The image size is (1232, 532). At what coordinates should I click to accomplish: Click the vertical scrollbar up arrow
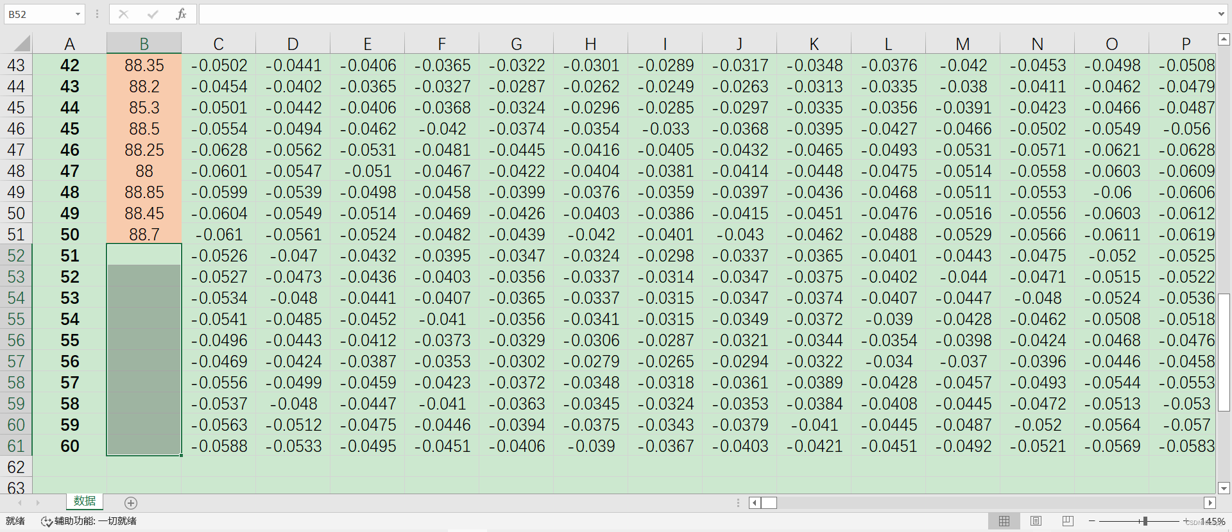pos(1224,40)
